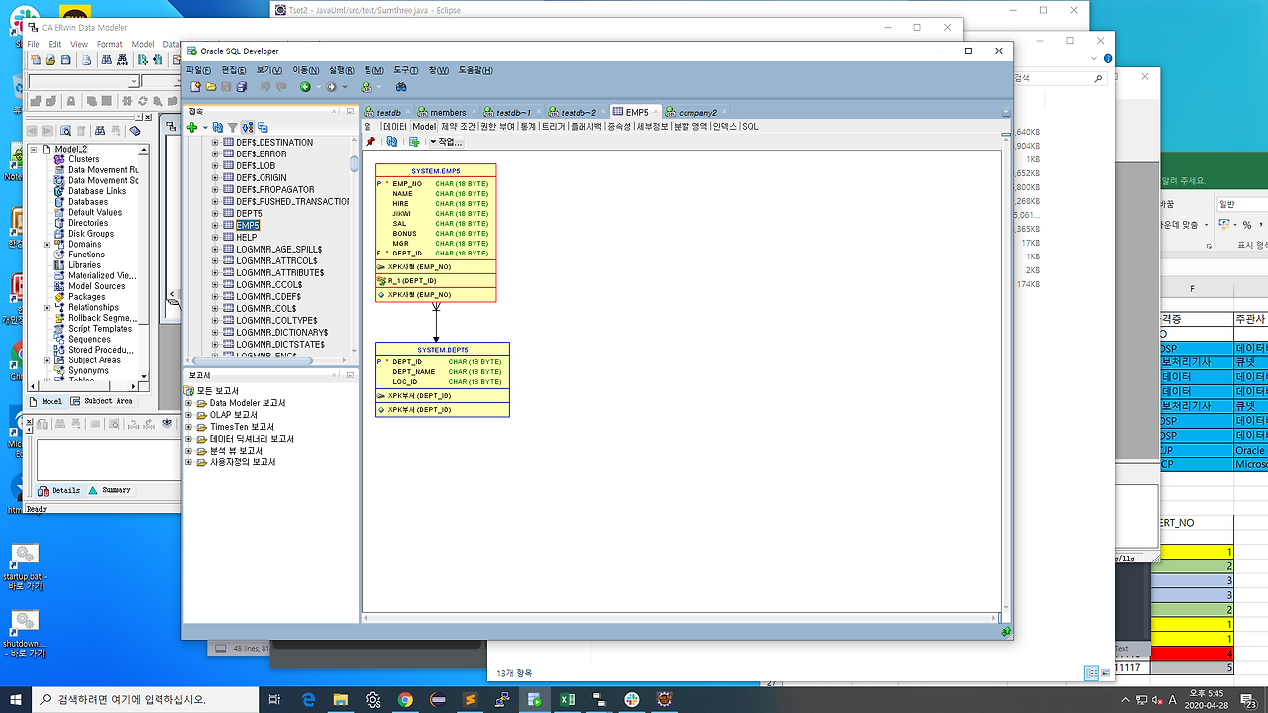Click the Save icon in ERwin toolbar
Screen dimensions: 1268x713
65,60
